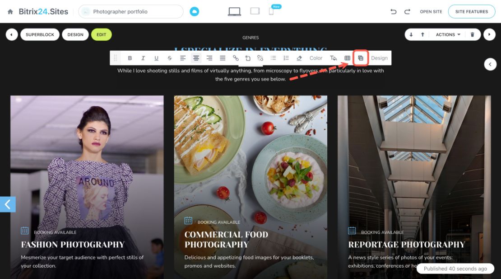Click the left arrow next to SUPERBLOCK
Viewport: 501px width, 279px height.
coord(11,34)
